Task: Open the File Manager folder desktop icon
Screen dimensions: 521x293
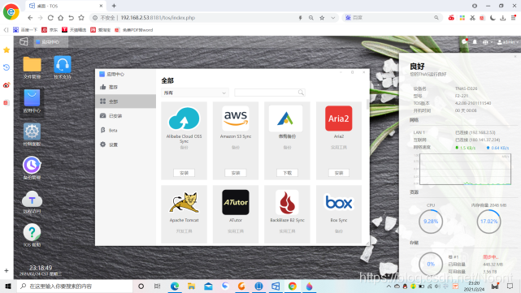Action: tap(32, 64)
